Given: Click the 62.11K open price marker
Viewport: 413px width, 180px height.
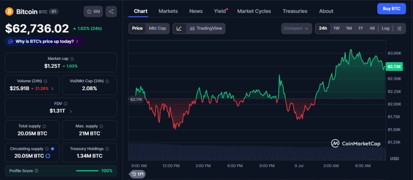Looking at the screenshot, I should (136, 100).
